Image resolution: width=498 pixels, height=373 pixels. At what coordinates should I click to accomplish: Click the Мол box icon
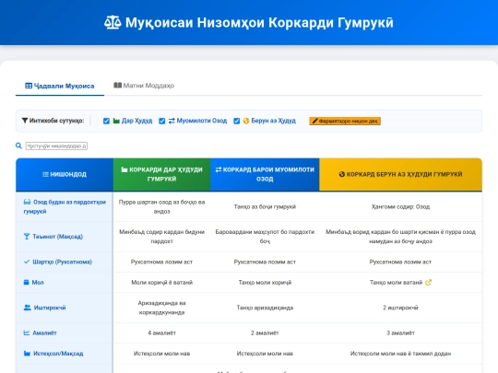[27, 282]
